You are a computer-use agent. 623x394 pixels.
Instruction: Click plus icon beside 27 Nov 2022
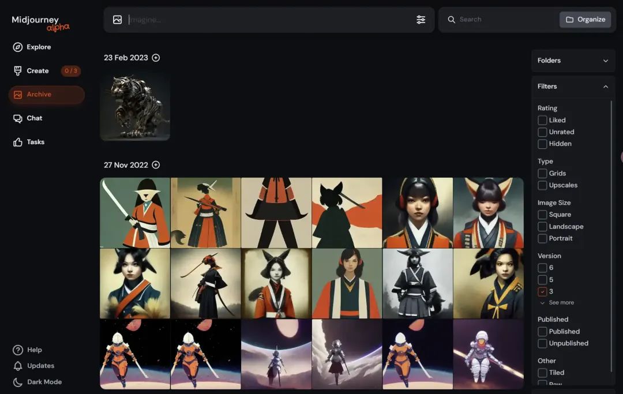point(156,165)
